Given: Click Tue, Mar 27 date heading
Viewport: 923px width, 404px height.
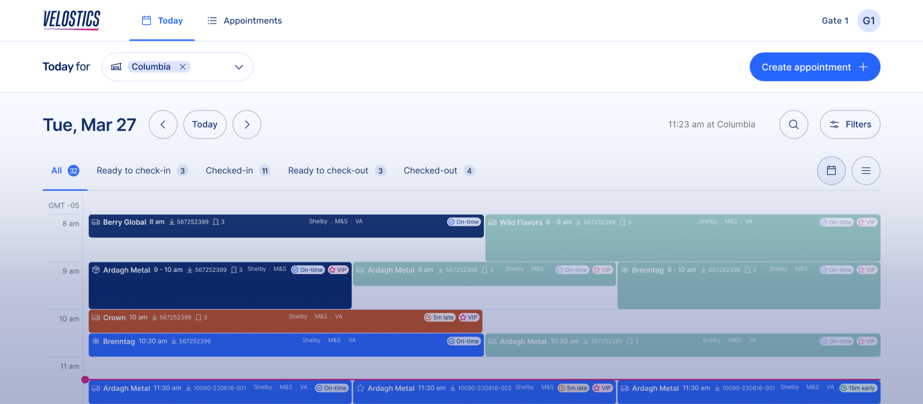Looking at the screenshot, I should click(x=90, y=125).
